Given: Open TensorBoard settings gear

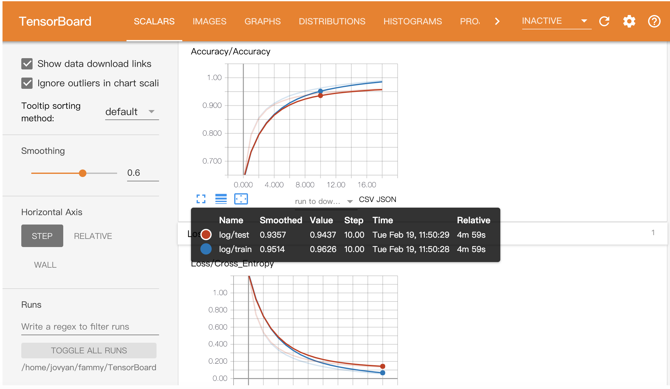Looking at the screenshot, I should click(629, 21).
